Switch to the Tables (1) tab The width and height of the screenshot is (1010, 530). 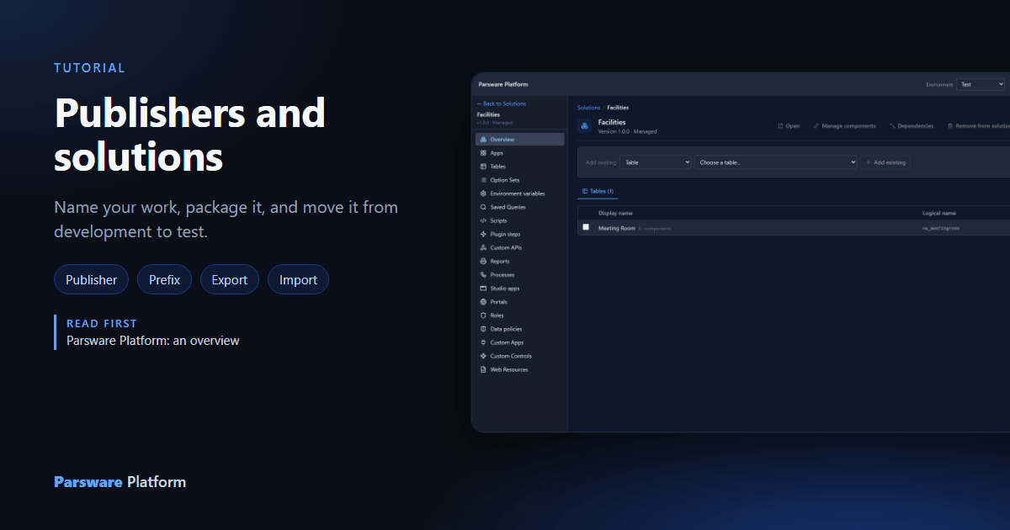click(x=598, y=192)
